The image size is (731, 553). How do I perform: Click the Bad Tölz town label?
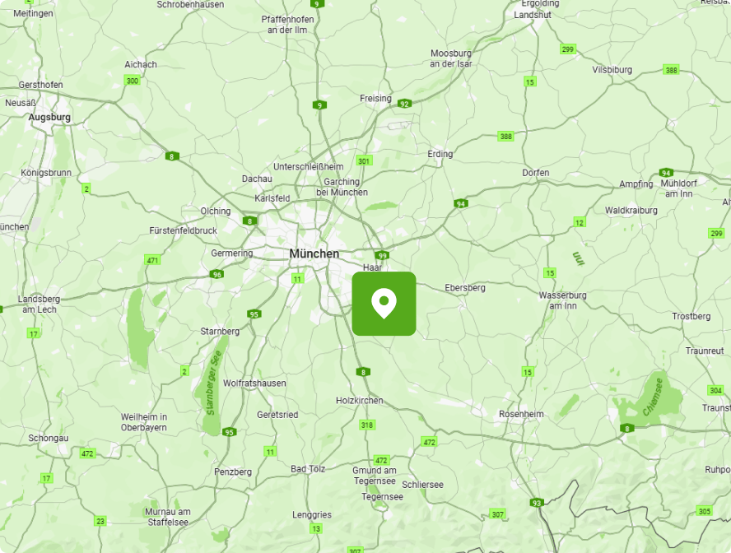click(x=308, y=469)
